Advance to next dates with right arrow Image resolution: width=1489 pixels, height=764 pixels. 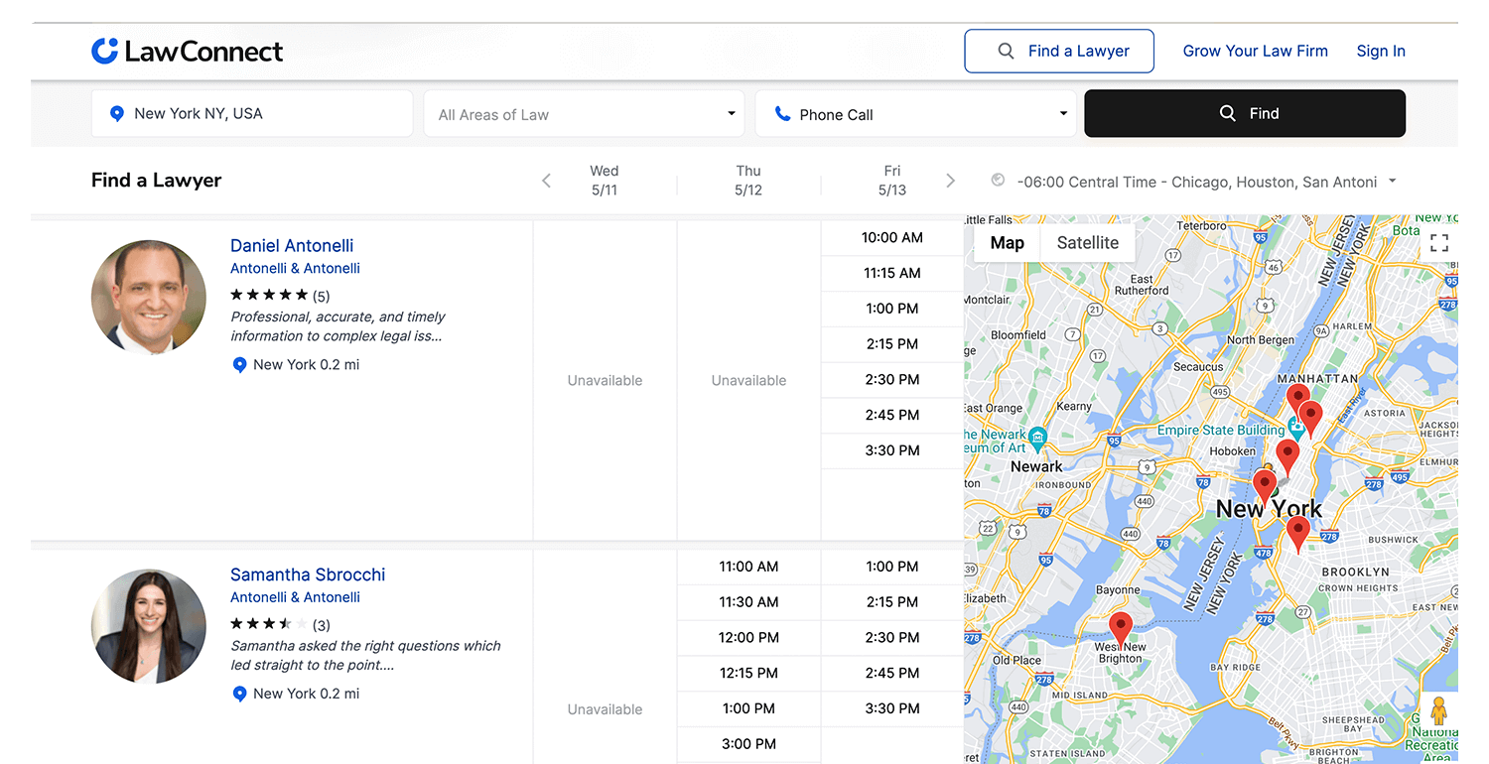(950, 181)
